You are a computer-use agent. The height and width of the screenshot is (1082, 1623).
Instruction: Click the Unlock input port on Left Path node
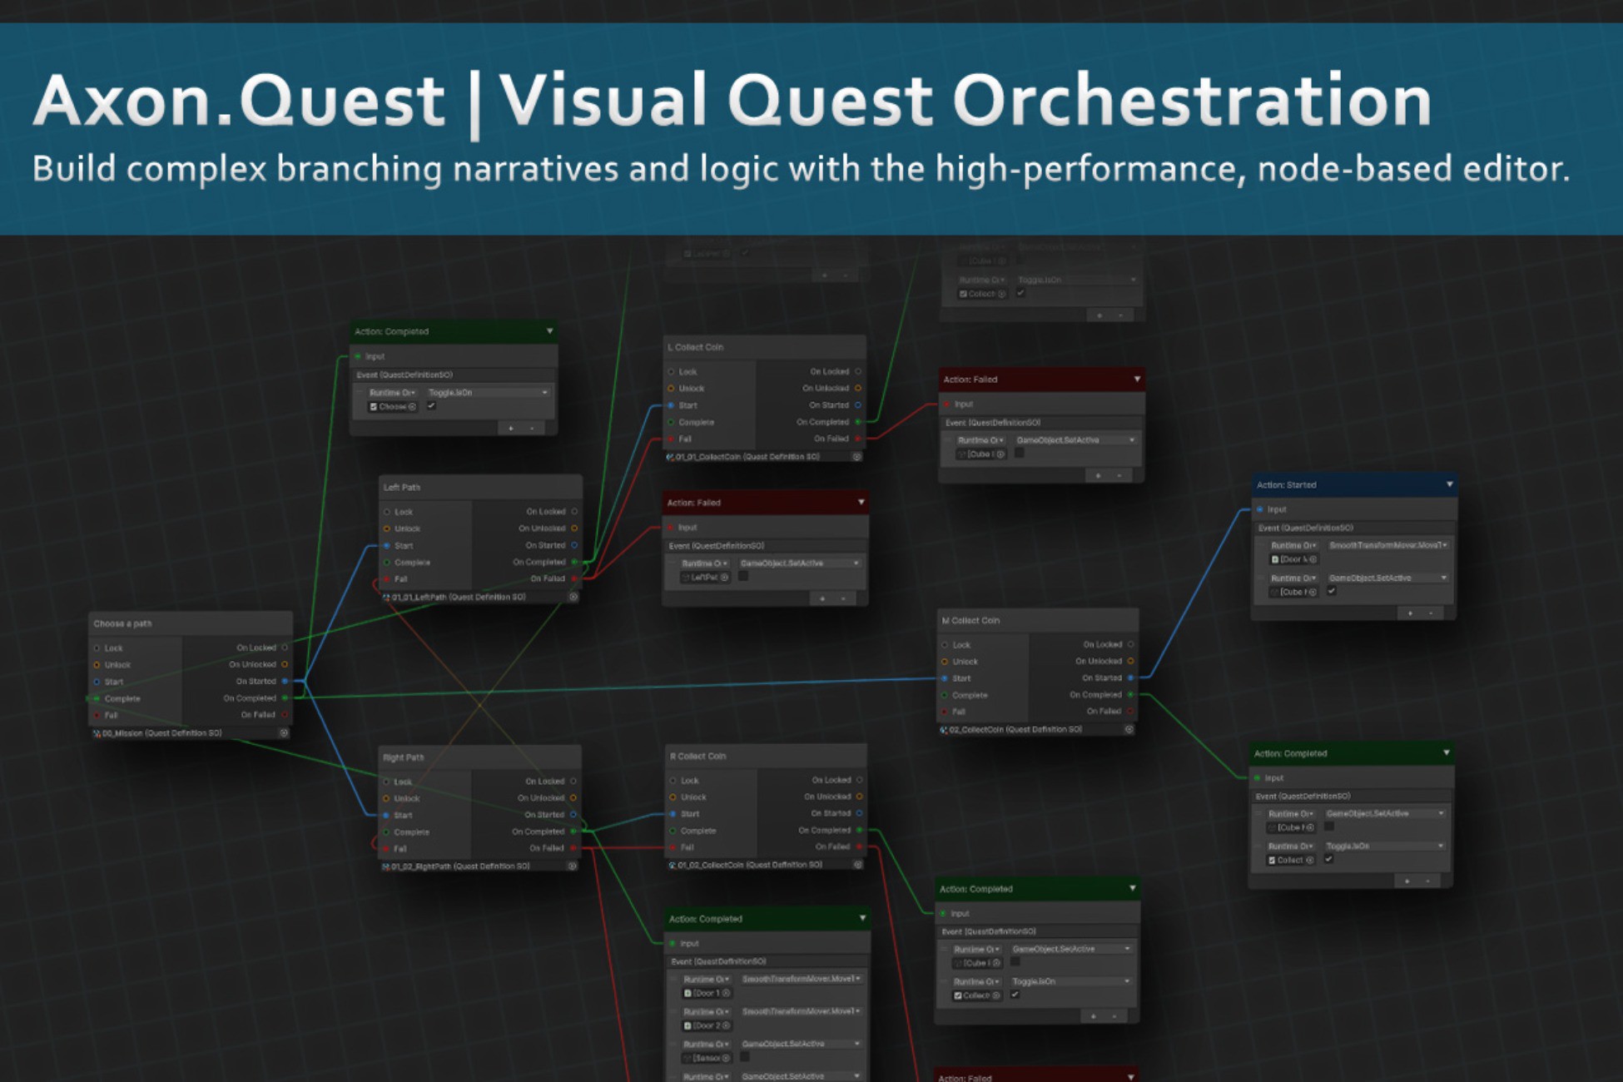(x=387, y=529)
